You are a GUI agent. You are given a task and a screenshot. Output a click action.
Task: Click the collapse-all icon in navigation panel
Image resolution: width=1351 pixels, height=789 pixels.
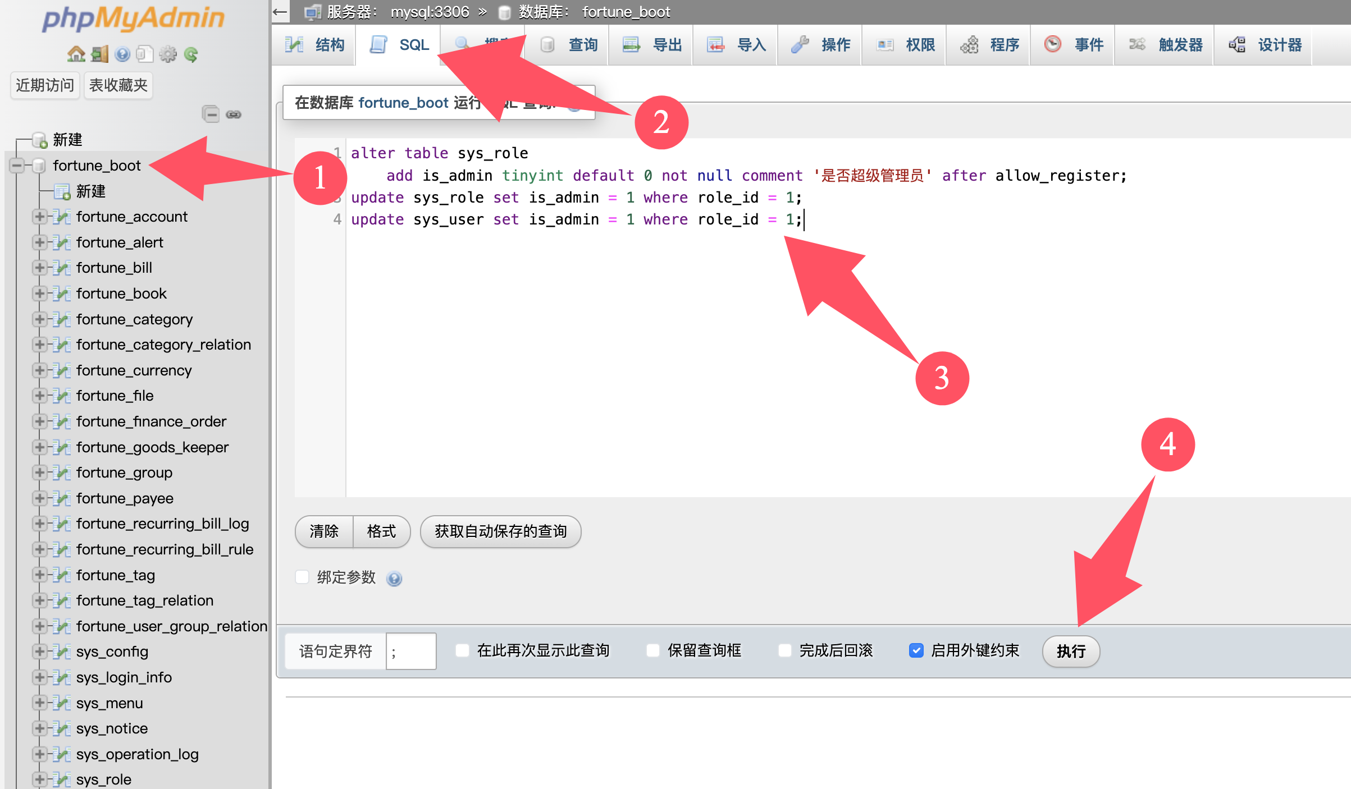(x=211, y=114)
